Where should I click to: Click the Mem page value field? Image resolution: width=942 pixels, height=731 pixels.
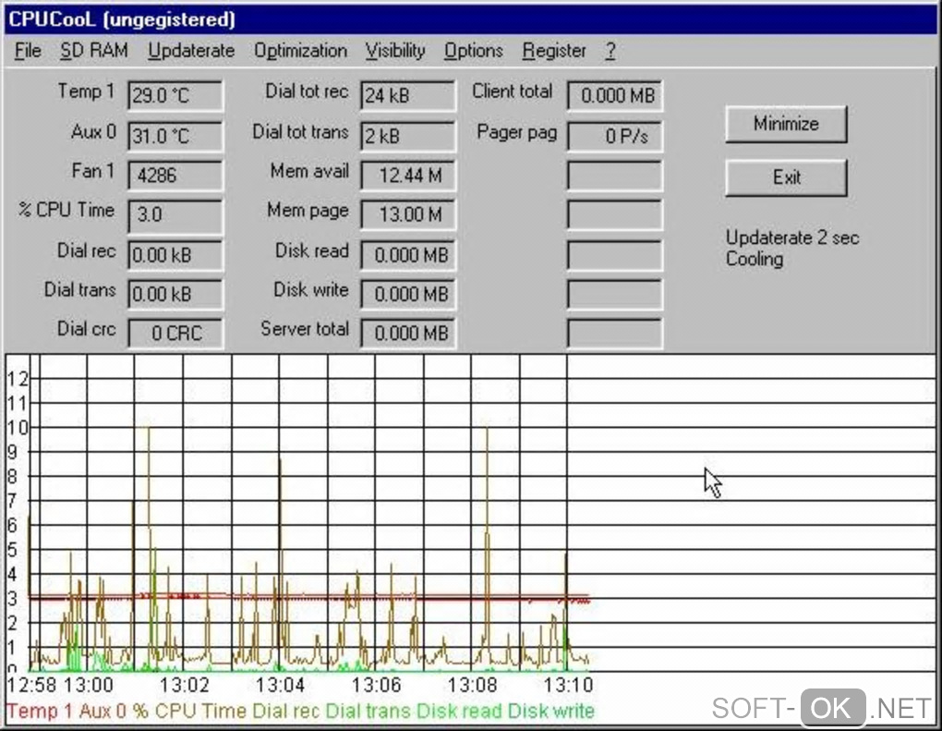pyautogui.click(x=407, y=214)
